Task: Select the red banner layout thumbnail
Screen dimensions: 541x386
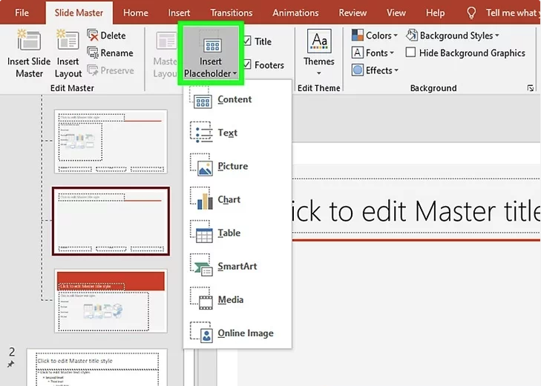Action: click(x=111, y=301)
